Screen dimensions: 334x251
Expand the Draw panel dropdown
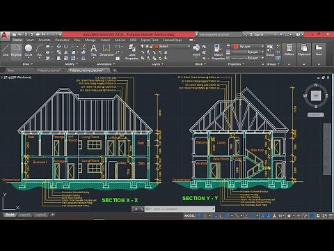(x=28, y=64)
